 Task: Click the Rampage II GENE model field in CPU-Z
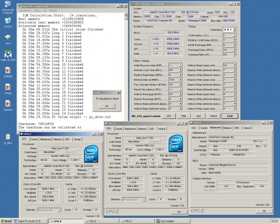tap(228, 141)
